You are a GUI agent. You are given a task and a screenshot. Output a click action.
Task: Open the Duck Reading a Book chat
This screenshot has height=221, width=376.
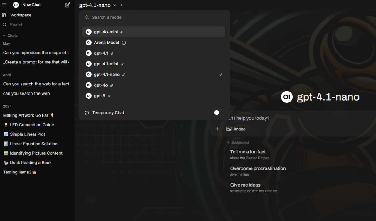[31, 163]
